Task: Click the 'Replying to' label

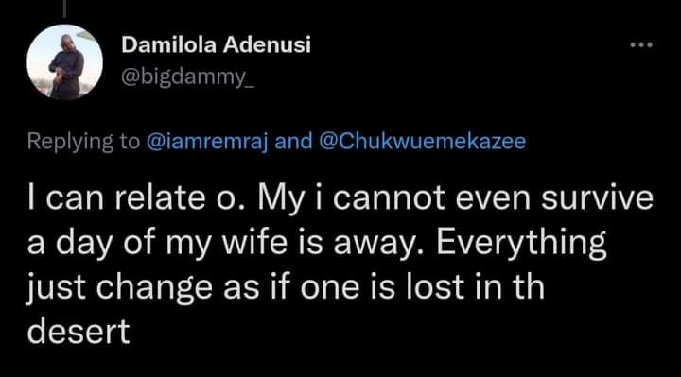Action: click(x=84, y=142)
